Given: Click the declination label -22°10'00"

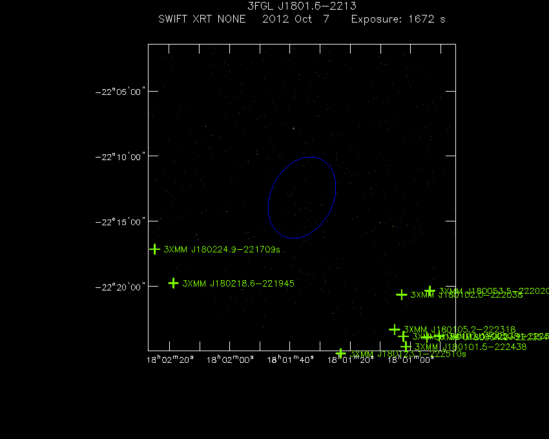Looking at the screenshot, I should 120,156.
